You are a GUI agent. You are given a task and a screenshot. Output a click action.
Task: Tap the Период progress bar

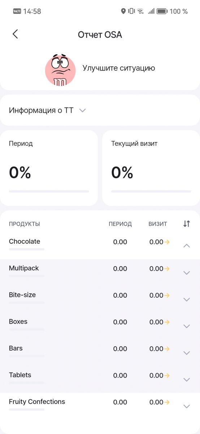click(x=49, y=191)
